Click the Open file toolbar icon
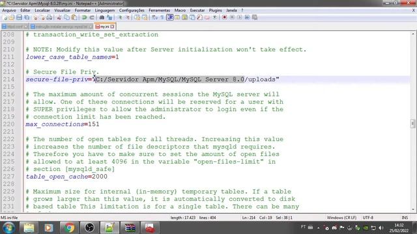The height and width of the screenshot is (234, 417). tap(12, 18)
